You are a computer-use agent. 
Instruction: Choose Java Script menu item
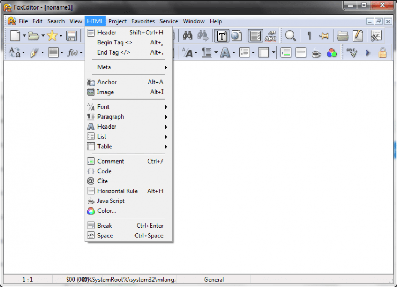tap(129, 201)
